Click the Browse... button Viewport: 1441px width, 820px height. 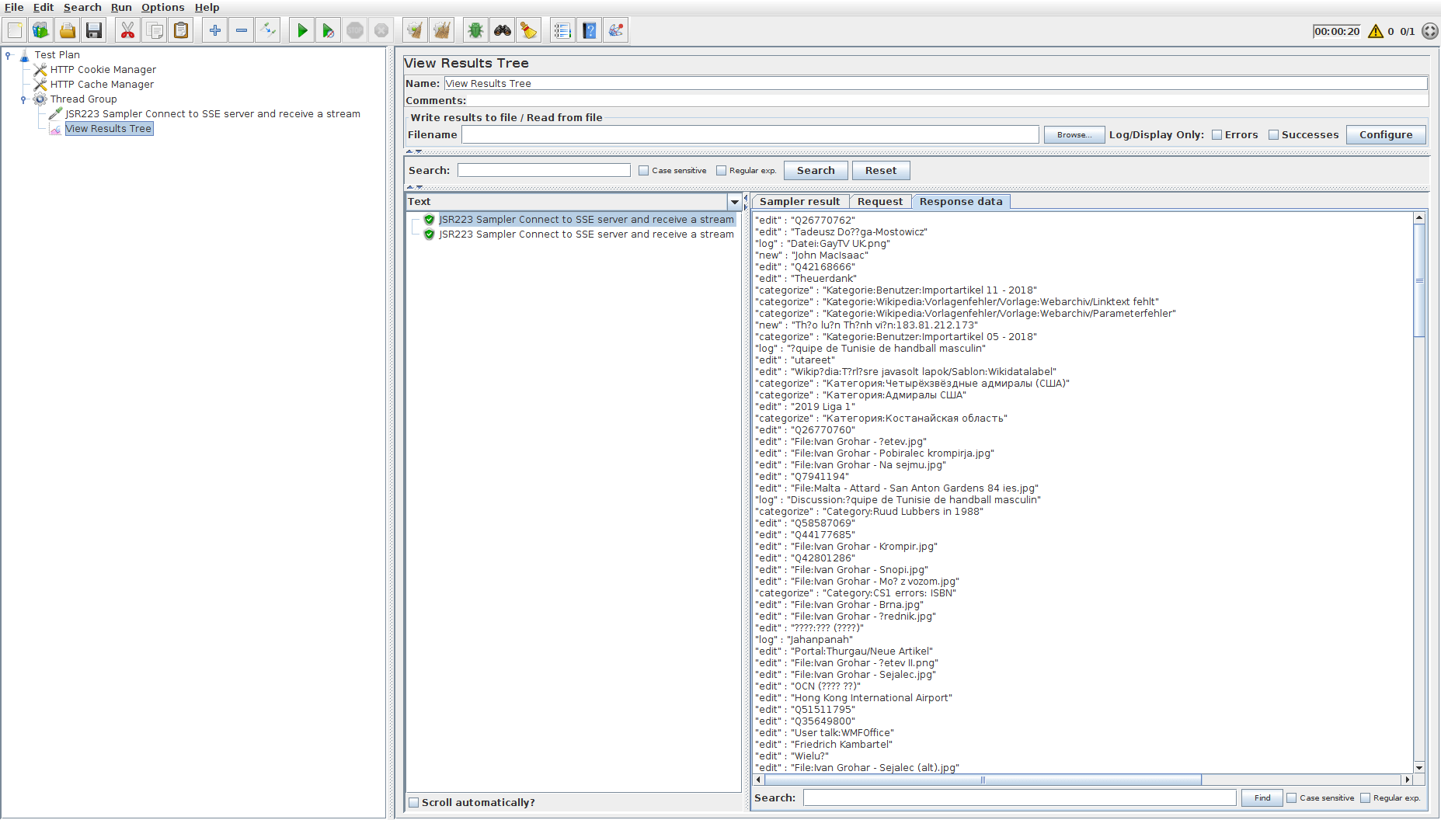click(x=1074, y=135)
